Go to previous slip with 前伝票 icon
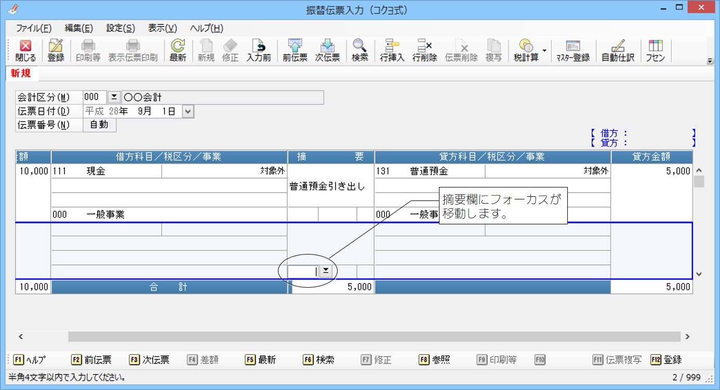The image size is (720, 390). click(295, 51)
